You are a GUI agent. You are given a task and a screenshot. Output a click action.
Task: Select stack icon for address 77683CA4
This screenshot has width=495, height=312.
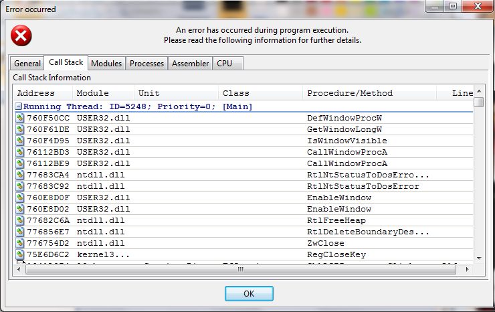click(x=20, y=175)
